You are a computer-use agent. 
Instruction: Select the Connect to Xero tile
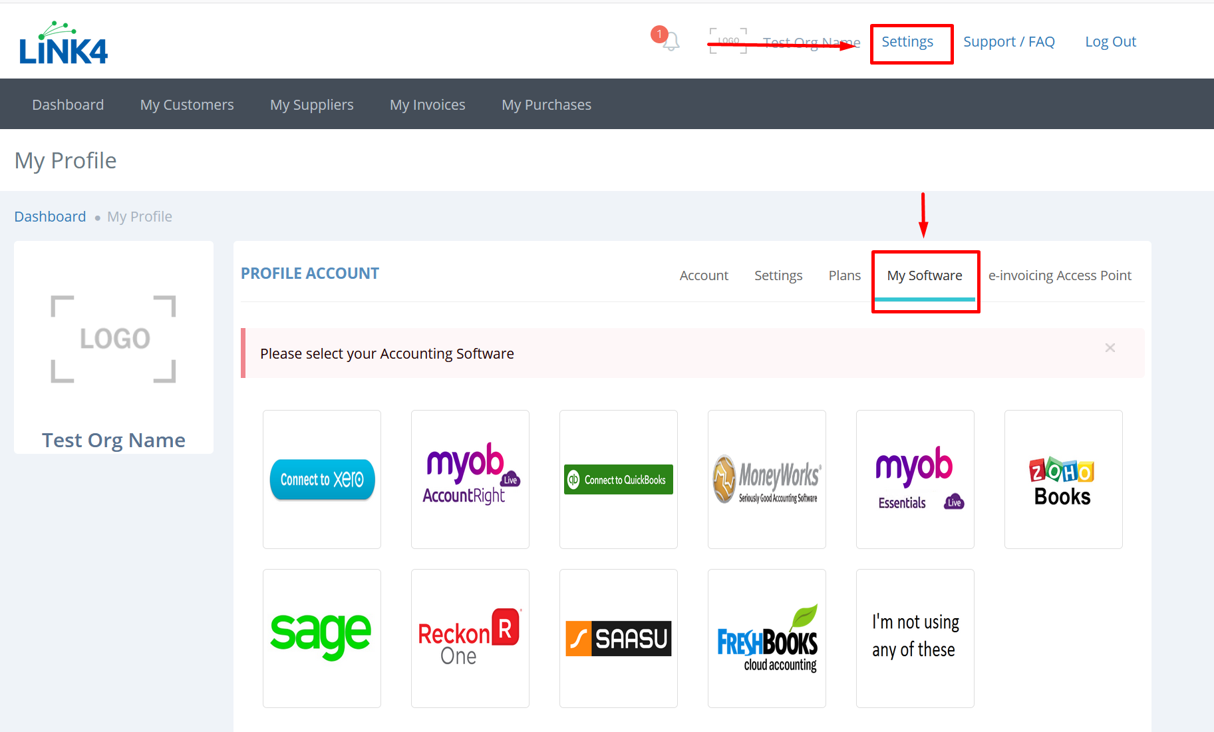[x=322, y=479]
